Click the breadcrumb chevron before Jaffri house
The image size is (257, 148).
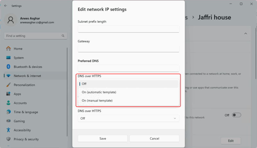[x=193, y=17]
